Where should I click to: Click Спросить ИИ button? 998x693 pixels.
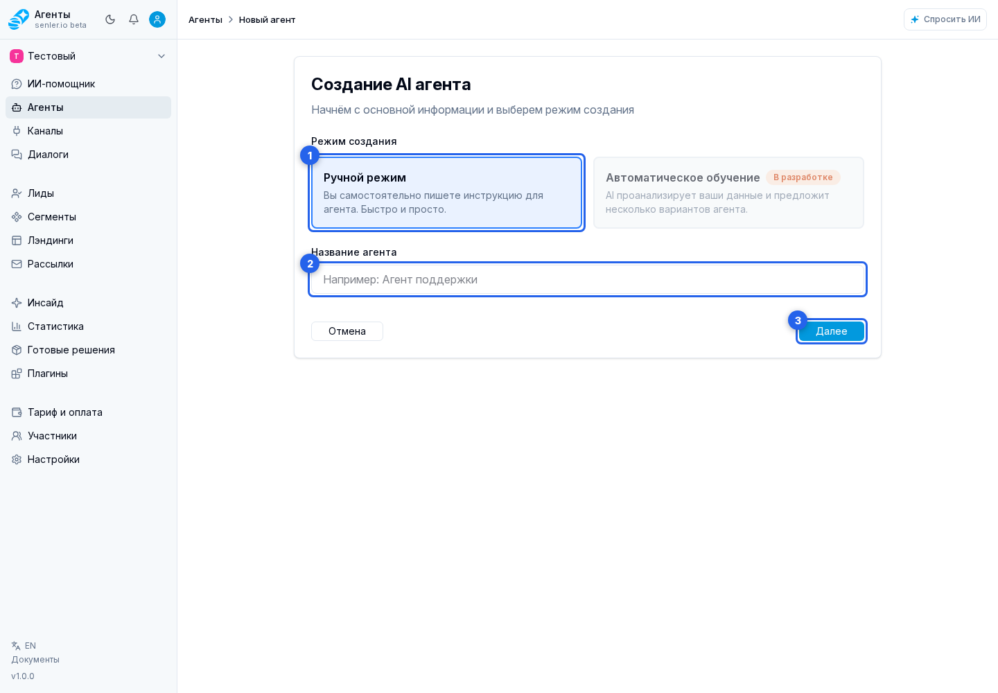click(945, 19)
